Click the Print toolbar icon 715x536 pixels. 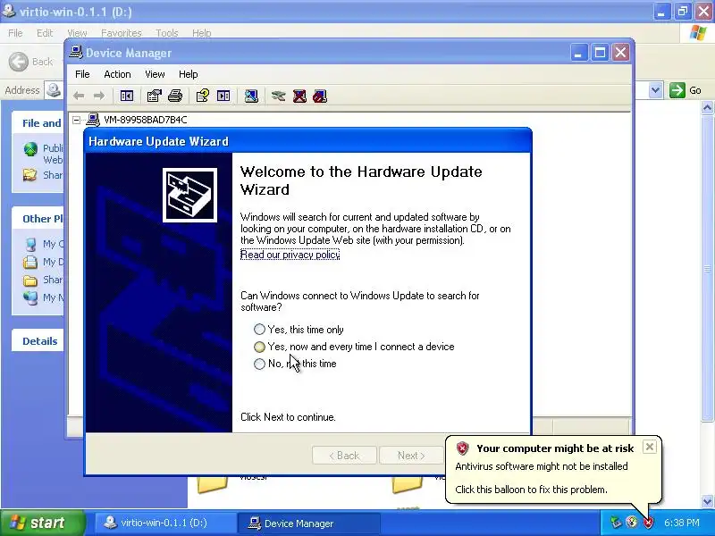tap(175, 96)
